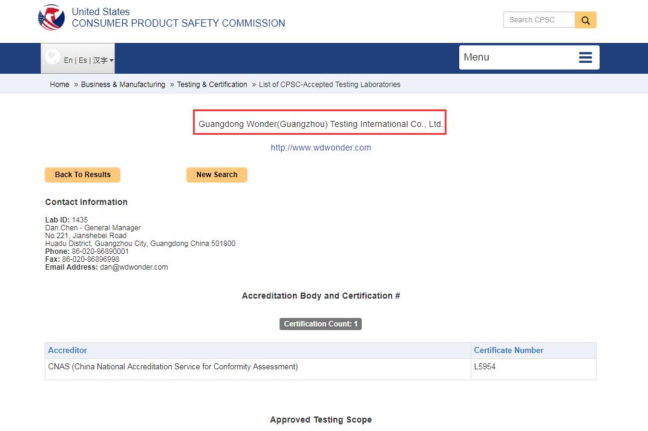Open the hamburger menu icon
This screenshot has width=648, height=431.
pos(585,57)
